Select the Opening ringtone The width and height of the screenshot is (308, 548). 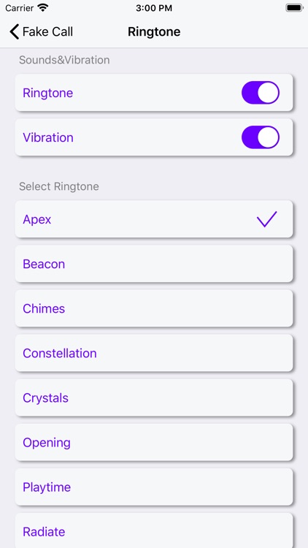(154, 443)
